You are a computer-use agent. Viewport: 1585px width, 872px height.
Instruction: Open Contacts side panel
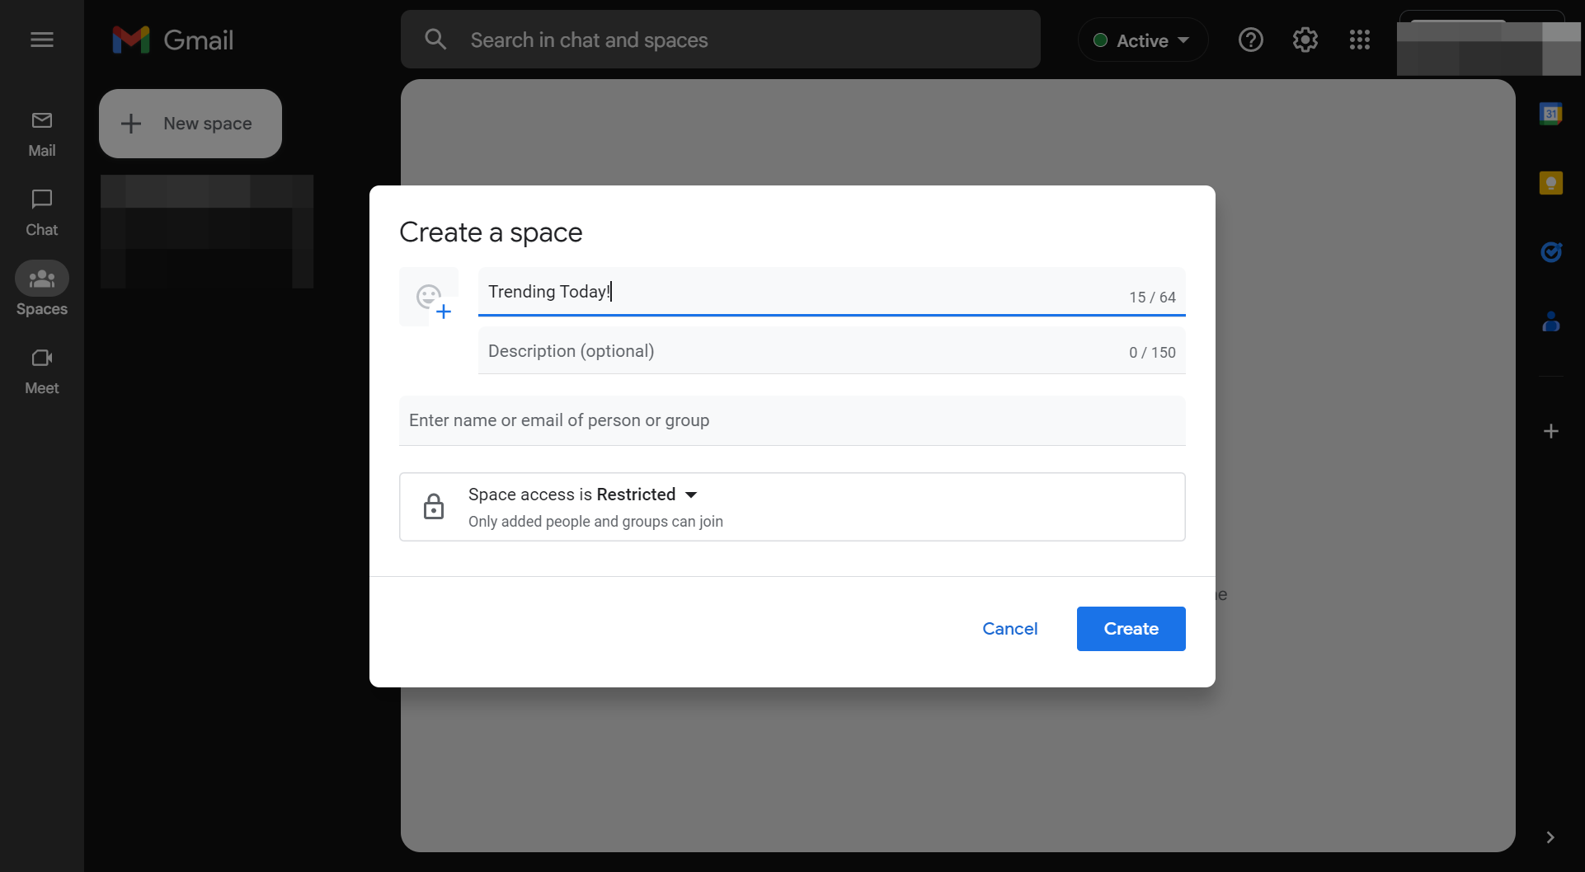(1551, 321)
